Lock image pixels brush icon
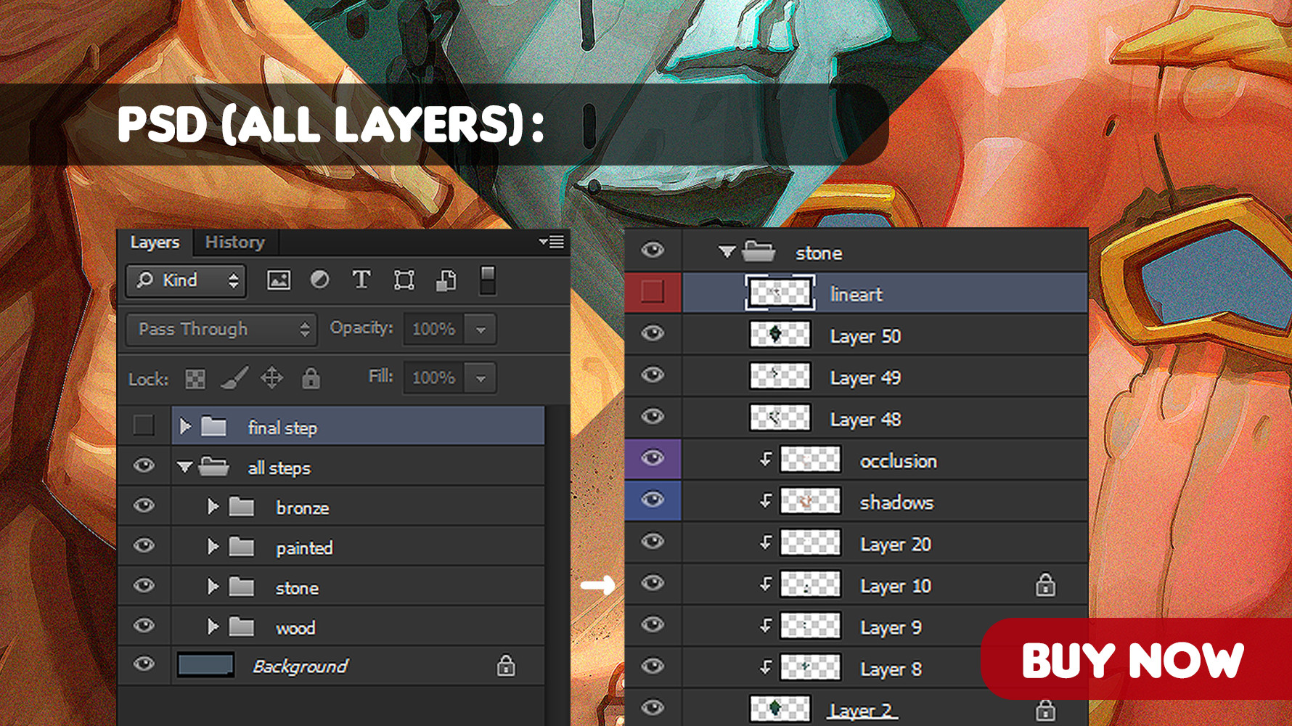Screen dimensions: 1292x726 point(234,378)
